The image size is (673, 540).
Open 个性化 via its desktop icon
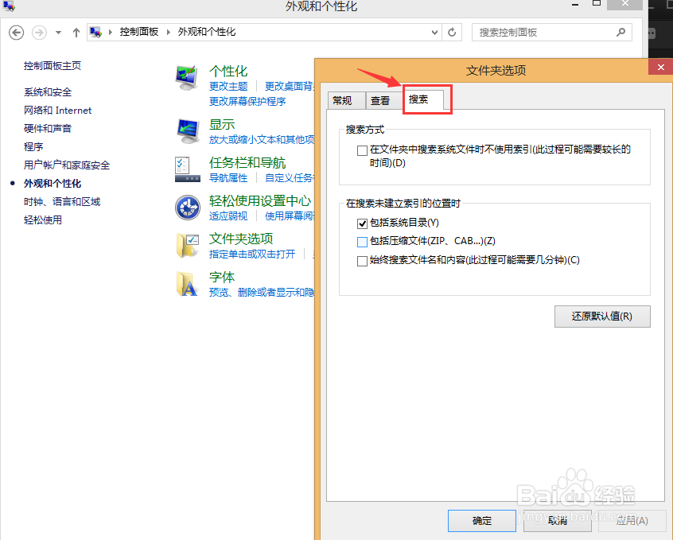[187, 76]
